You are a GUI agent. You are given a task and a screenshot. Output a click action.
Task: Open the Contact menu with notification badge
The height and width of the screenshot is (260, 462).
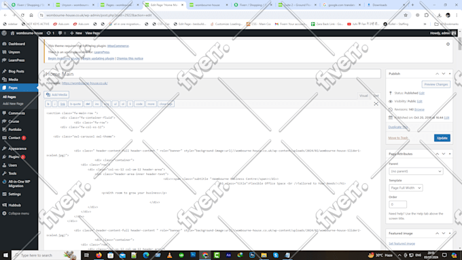point(14,138)
